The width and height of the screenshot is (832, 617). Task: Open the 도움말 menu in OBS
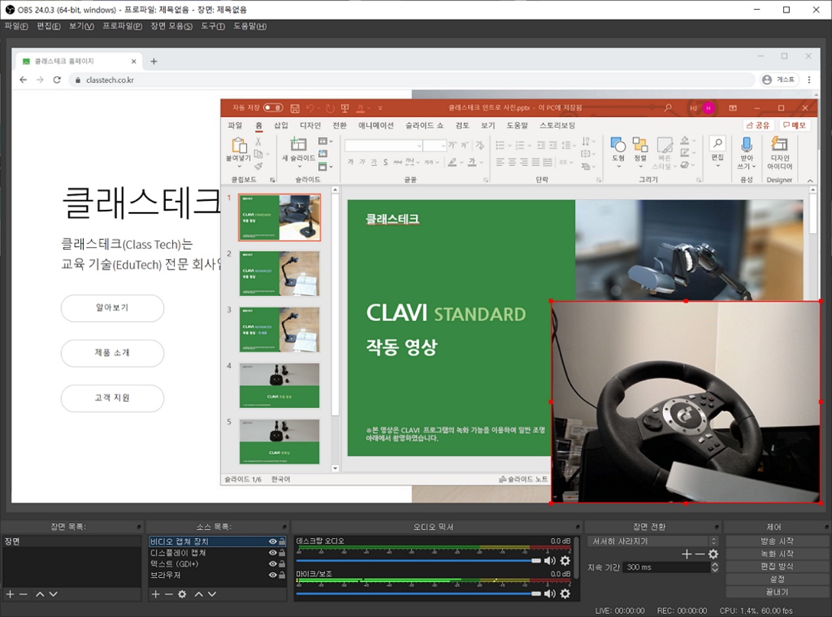click(x=250, y=26)
